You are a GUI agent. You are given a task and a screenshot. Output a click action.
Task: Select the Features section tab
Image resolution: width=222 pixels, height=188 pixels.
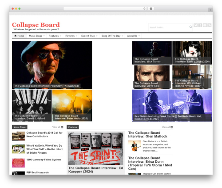pyautogui.click(x=73, y=127)
